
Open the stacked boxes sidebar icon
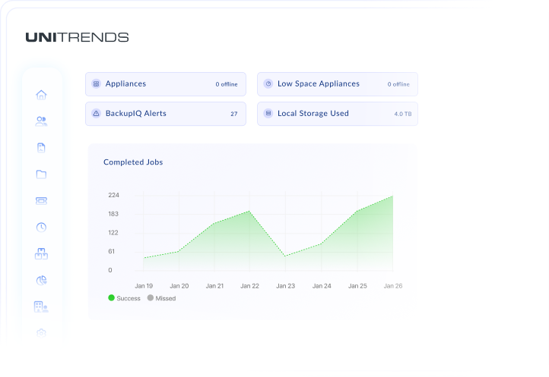pyautogui.click(x=41, y=253)
